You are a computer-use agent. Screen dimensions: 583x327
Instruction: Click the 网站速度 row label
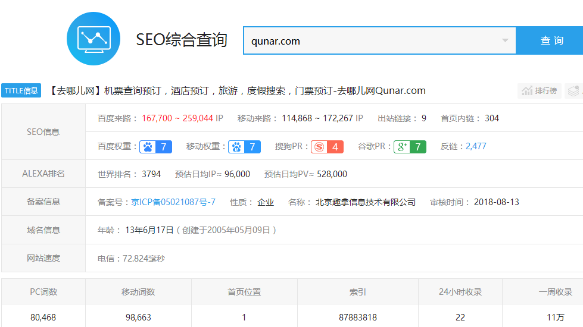coord(43,259)
